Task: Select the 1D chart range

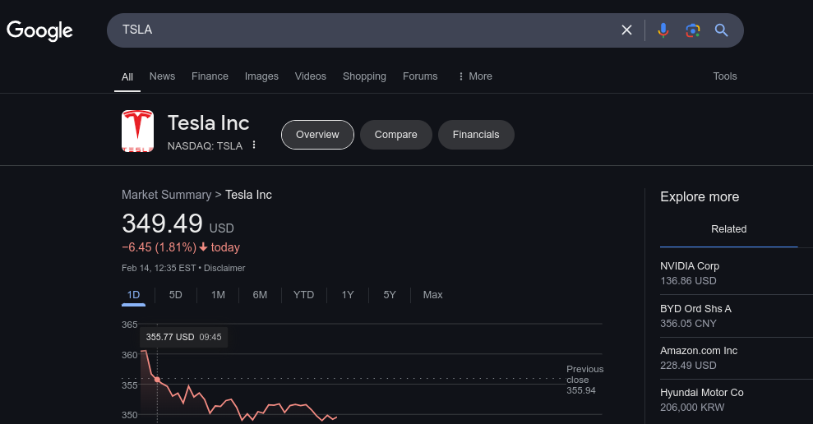Action: 133,295
